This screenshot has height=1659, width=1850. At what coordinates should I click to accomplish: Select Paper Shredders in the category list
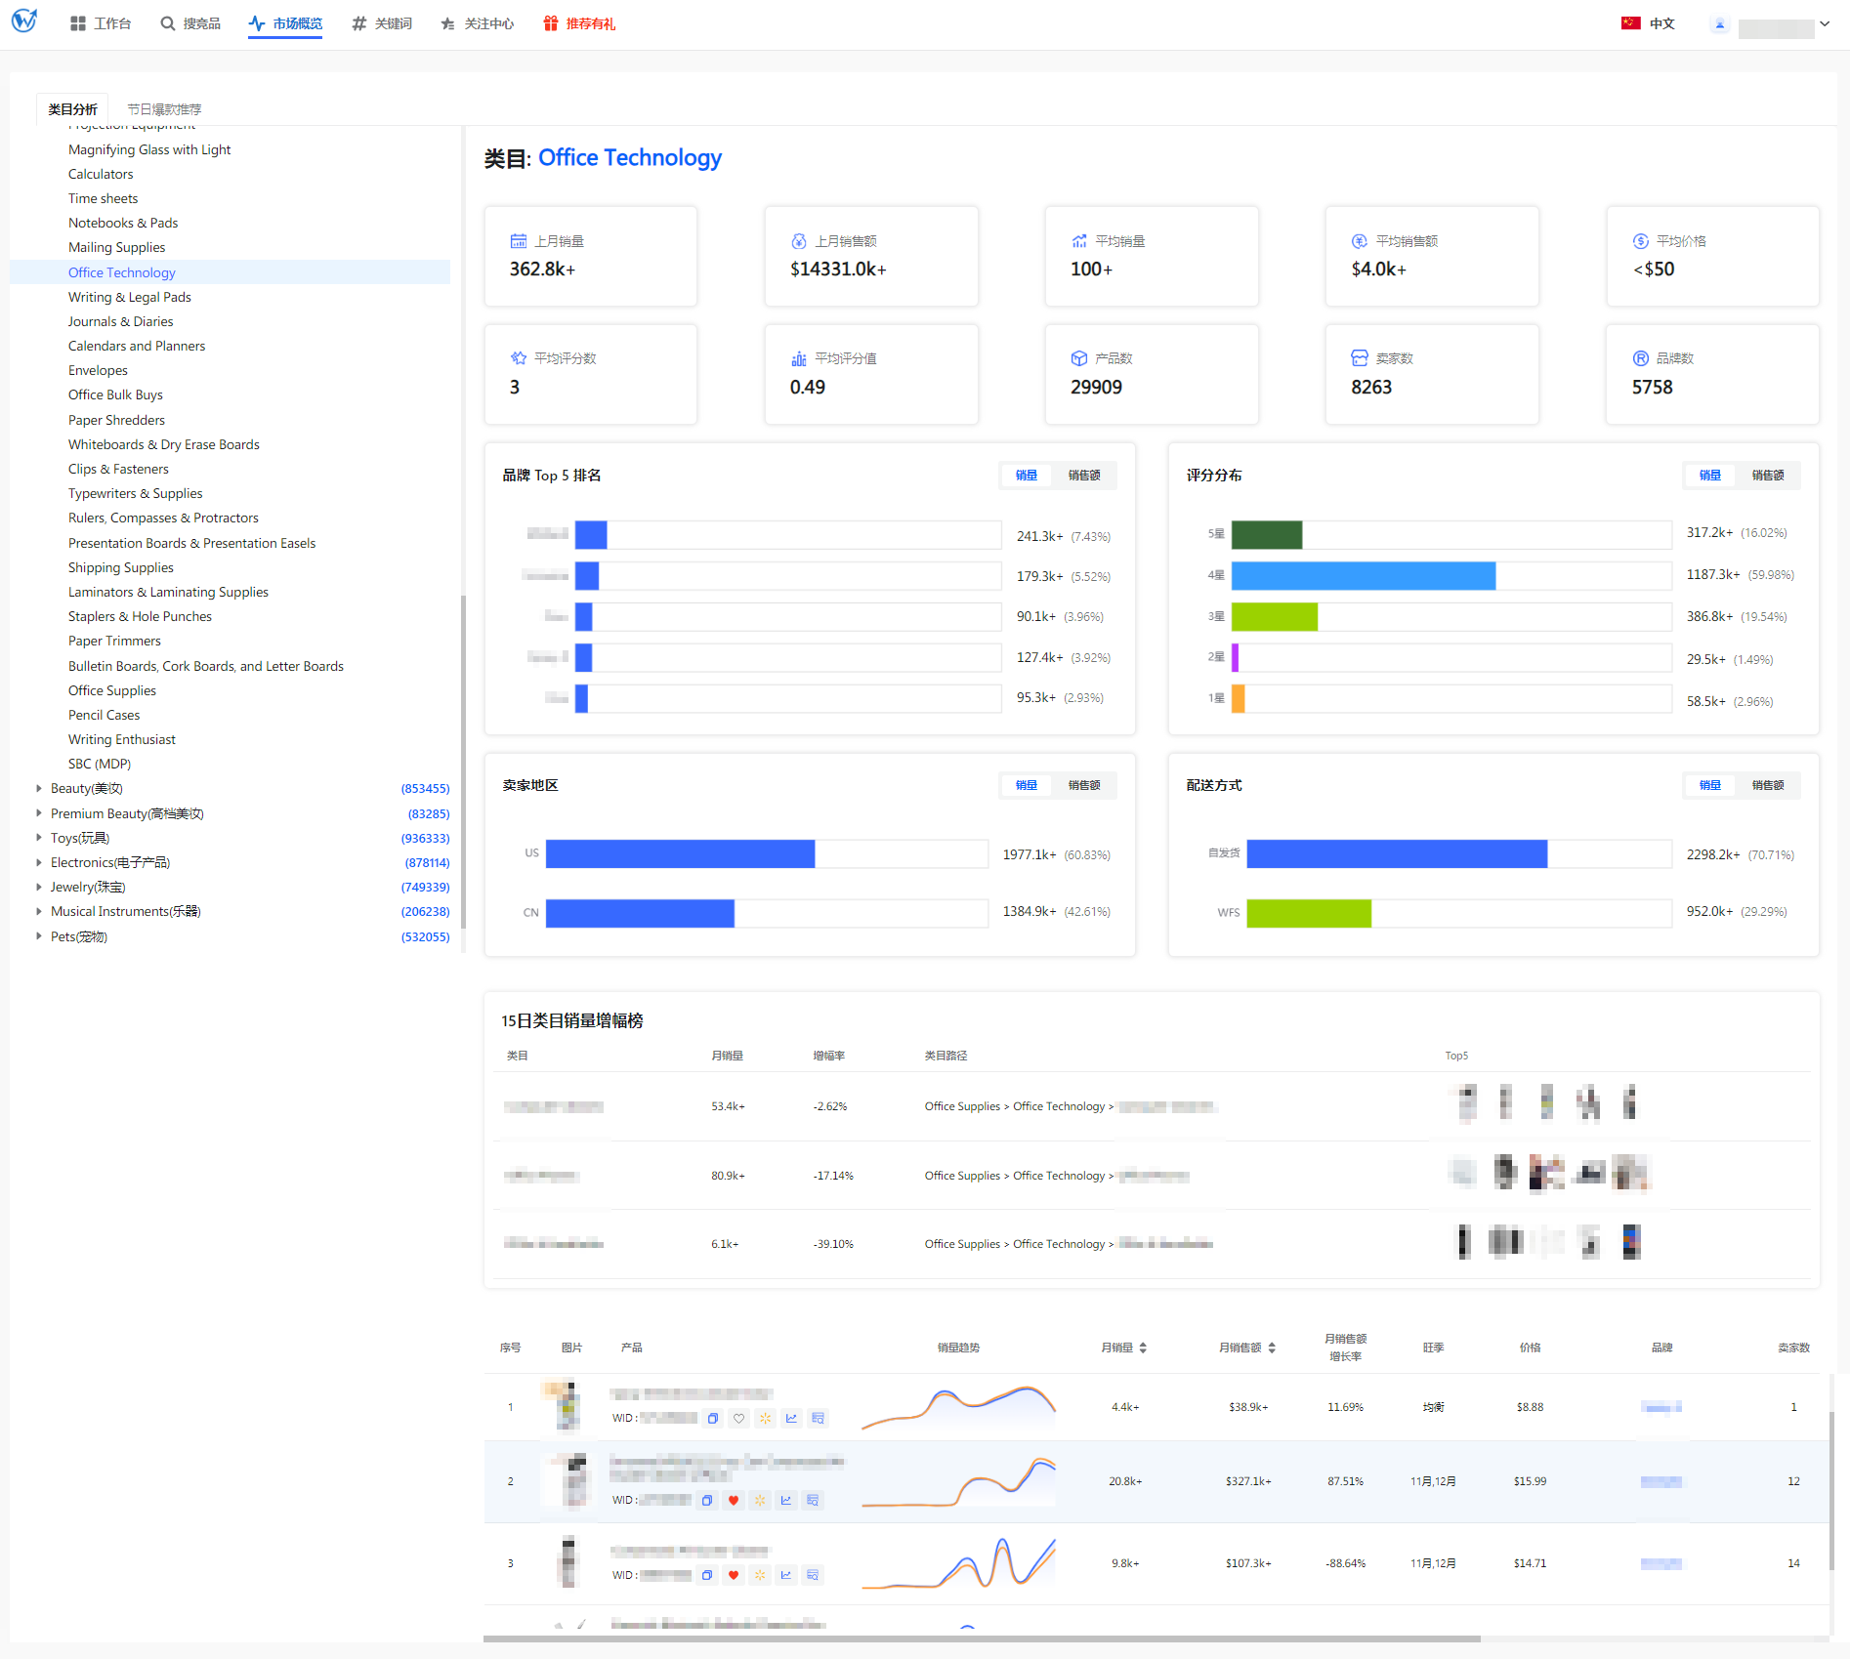[x=116, y=420]
